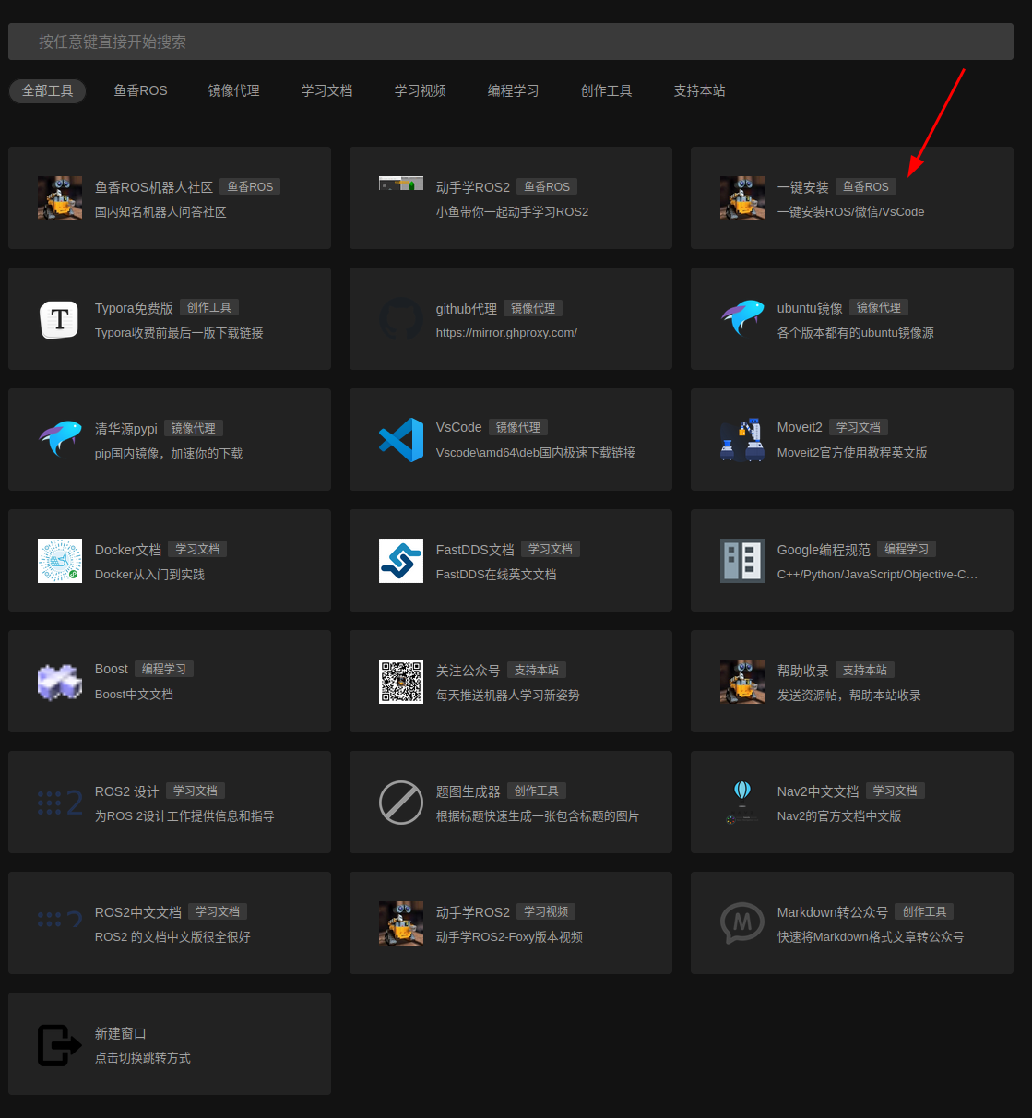Open the 学习视频 tab
This screenshot has height=1118, width=1032.
coord(421,90)
